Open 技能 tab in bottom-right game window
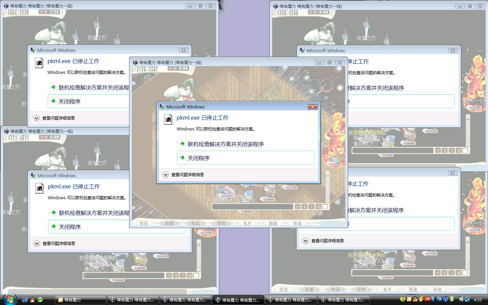Screen dimensions: 488x305 [x=309, y=289]
